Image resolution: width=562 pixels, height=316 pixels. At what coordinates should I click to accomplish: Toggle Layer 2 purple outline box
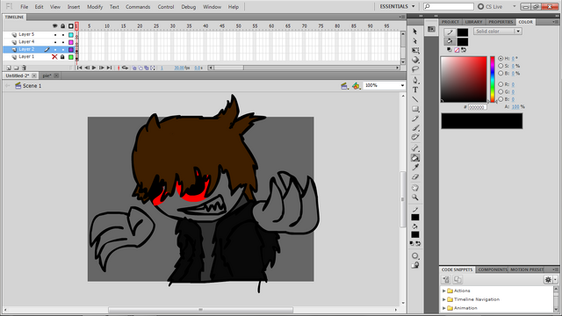pos(71,49)
